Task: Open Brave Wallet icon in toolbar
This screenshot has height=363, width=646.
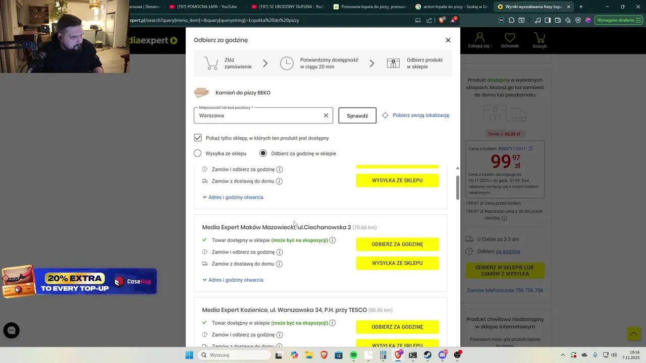Action: 558,20
